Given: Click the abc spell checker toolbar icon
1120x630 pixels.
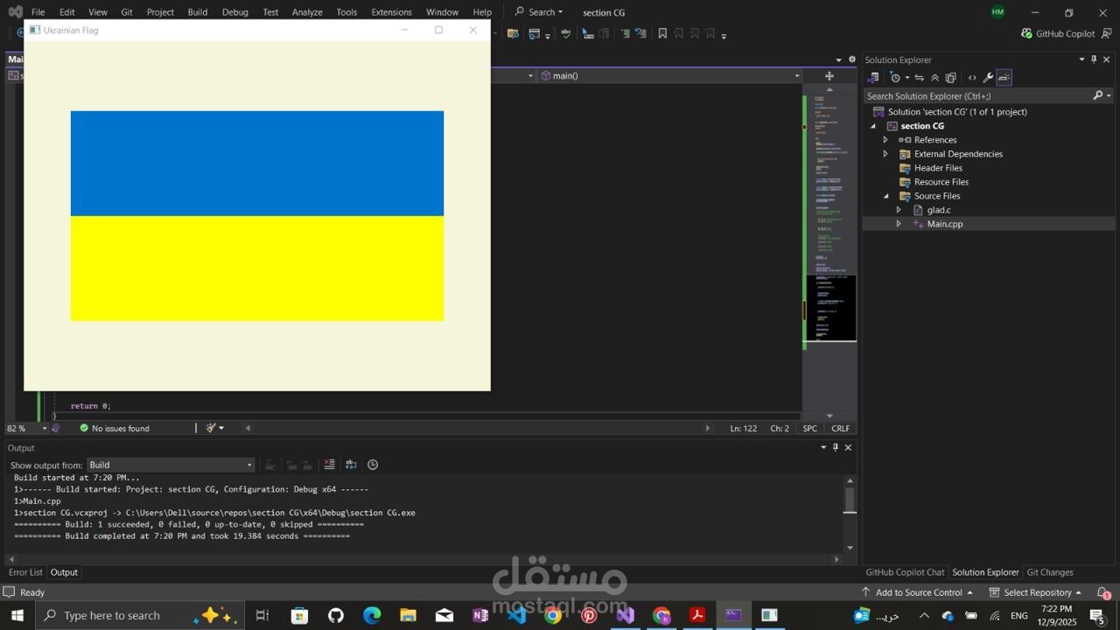Looking at the screenshot, I should 565,33.
